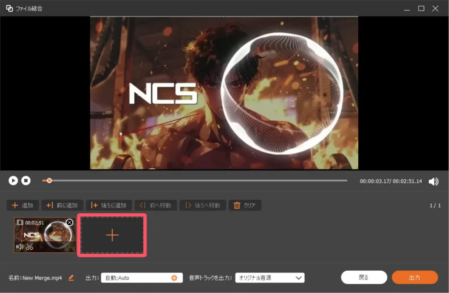Click the 戻る (Back) button
The height and width of the screenshot is (293, 449).
pyautogui.click(x=364, y=277)
